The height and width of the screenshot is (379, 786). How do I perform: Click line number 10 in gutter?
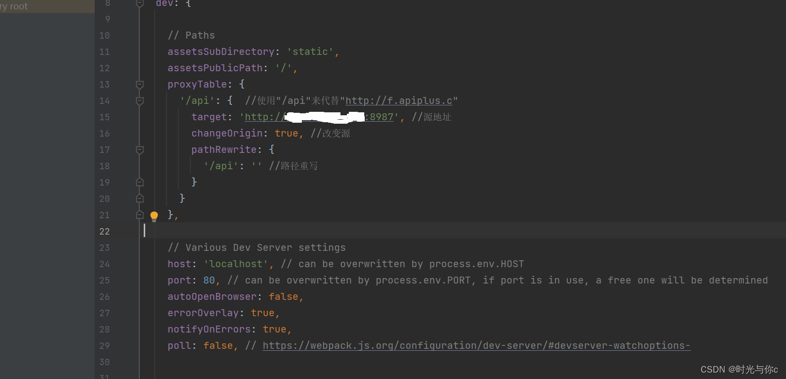click(105, 36)
